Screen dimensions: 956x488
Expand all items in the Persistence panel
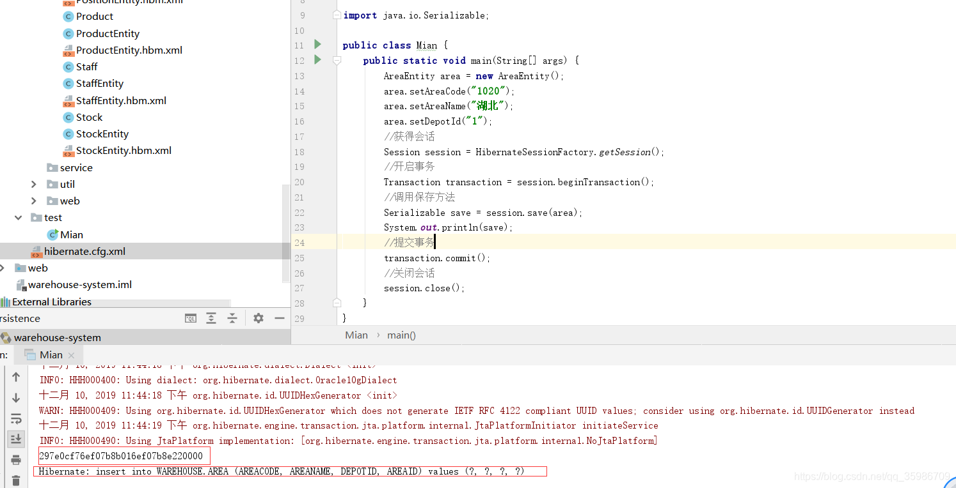pos(211,318)
